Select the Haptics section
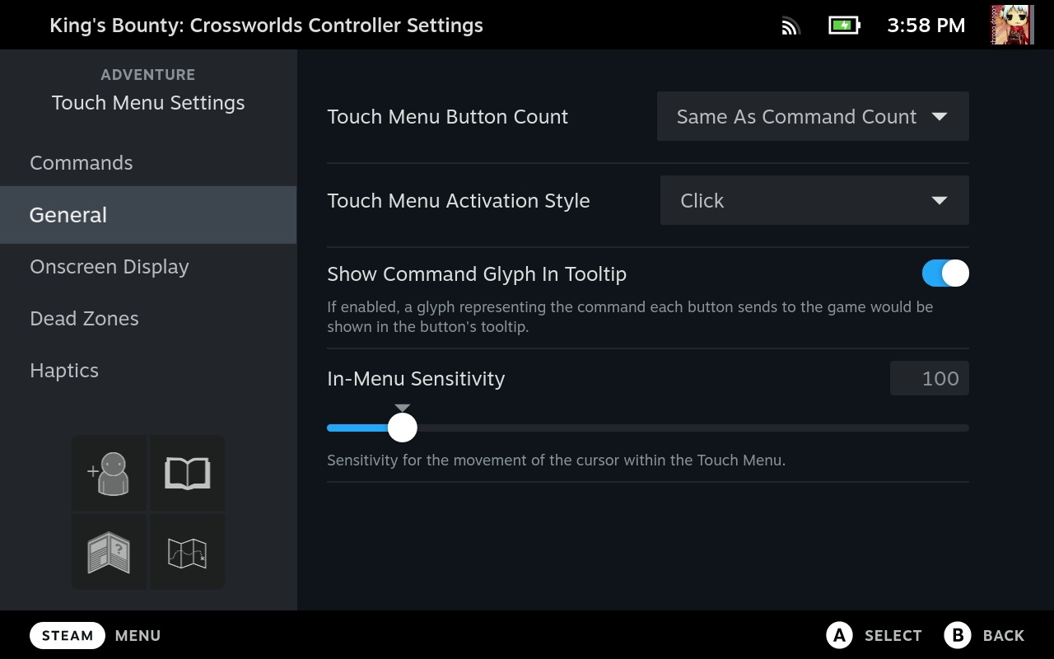This screenshot has width=1054, height=659. (64, 371)
